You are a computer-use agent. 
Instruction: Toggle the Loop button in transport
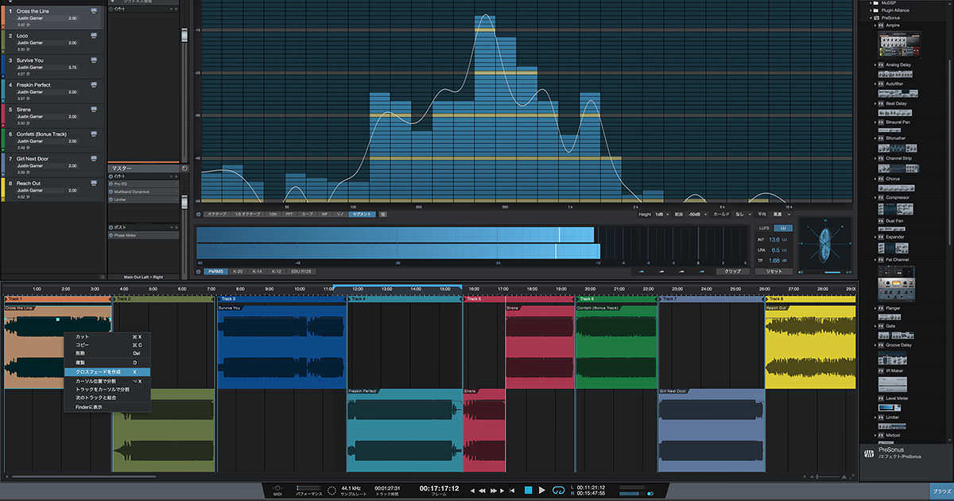(559, 490)
